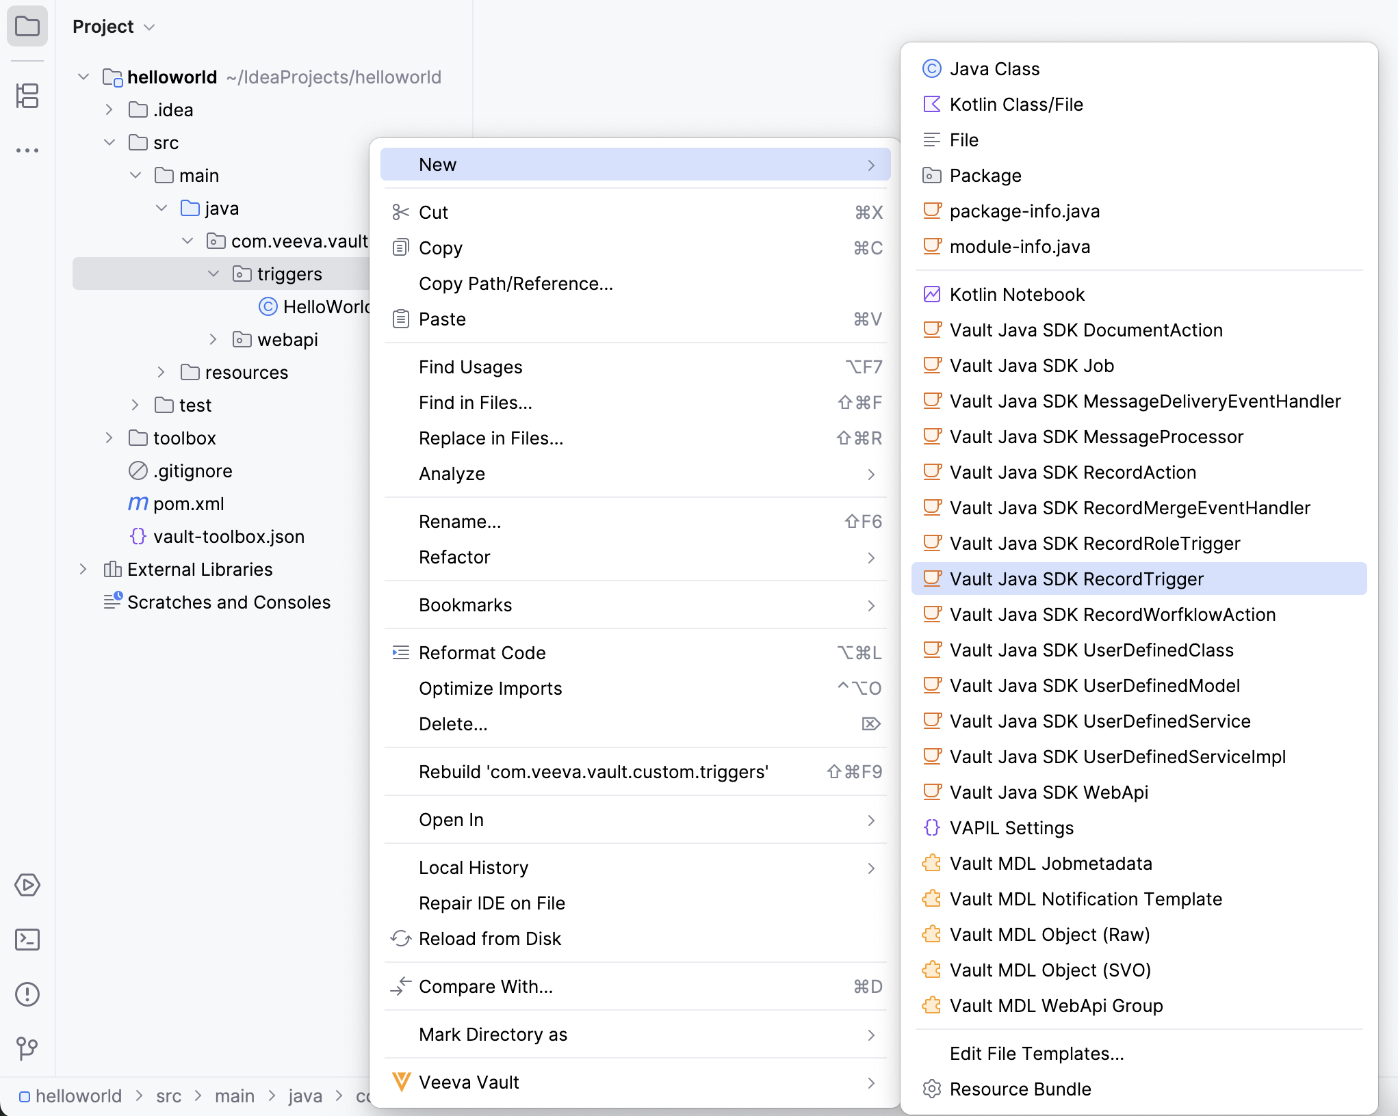Click the Resource Bundle gear icon
This screenshot has width=1398, height=1116.
point(932,1089)
